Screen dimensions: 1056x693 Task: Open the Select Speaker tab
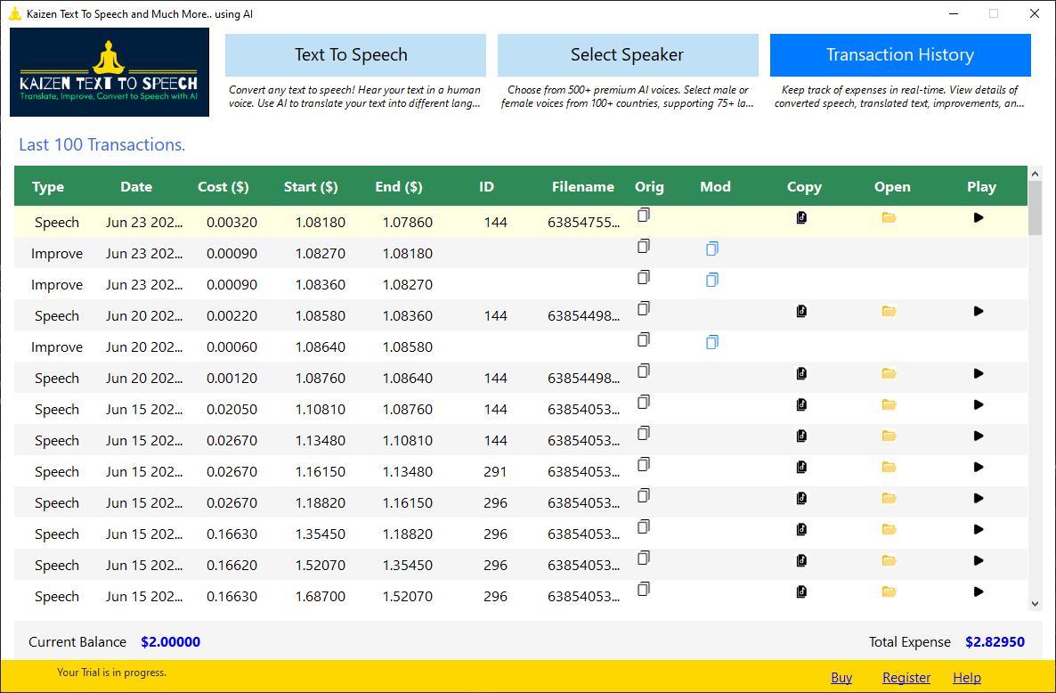(x=628, y=55)
